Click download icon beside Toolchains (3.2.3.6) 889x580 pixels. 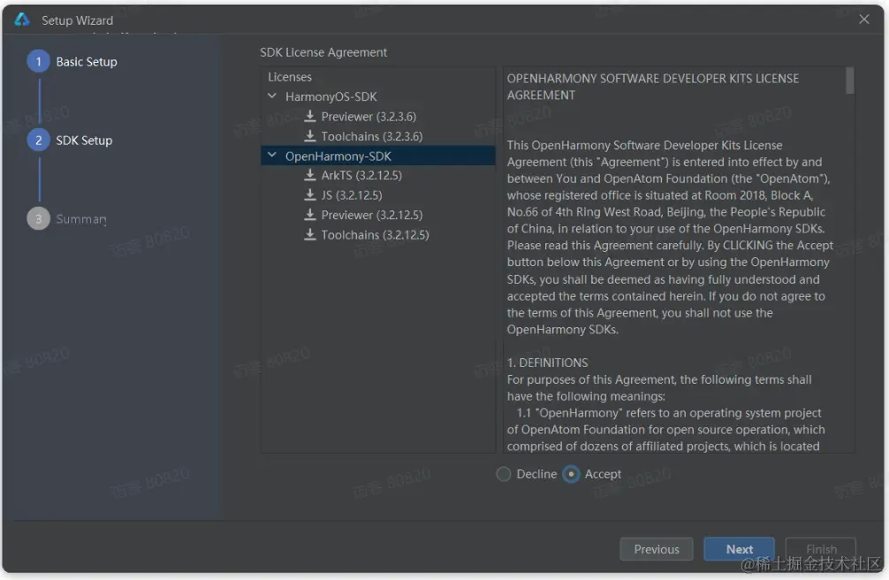(x=309, y=136)
